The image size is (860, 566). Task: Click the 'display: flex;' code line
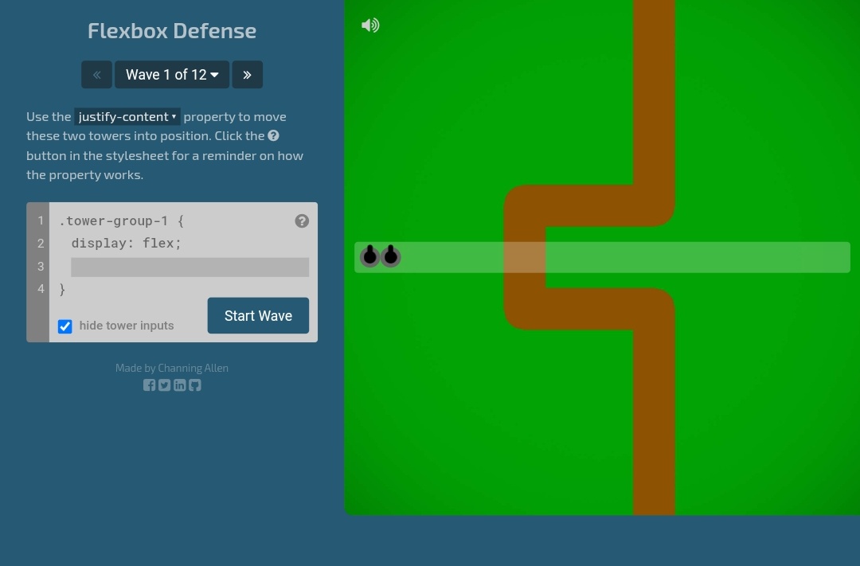click(x=126, y=243)
